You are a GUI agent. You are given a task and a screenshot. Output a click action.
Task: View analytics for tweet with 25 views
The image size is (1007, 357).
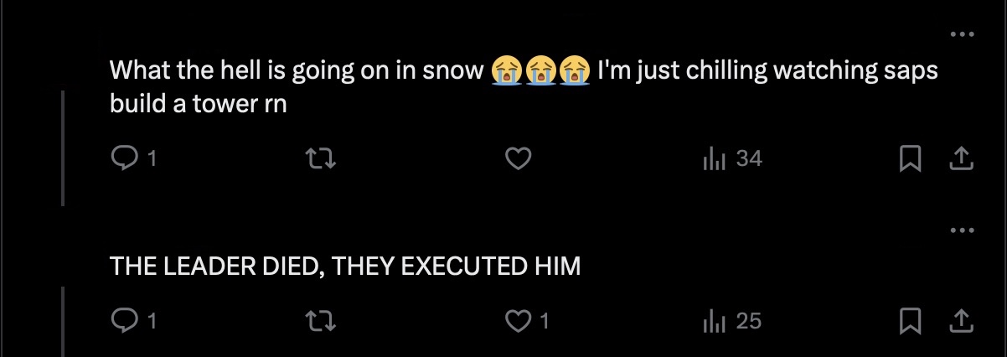pos(732,320)
